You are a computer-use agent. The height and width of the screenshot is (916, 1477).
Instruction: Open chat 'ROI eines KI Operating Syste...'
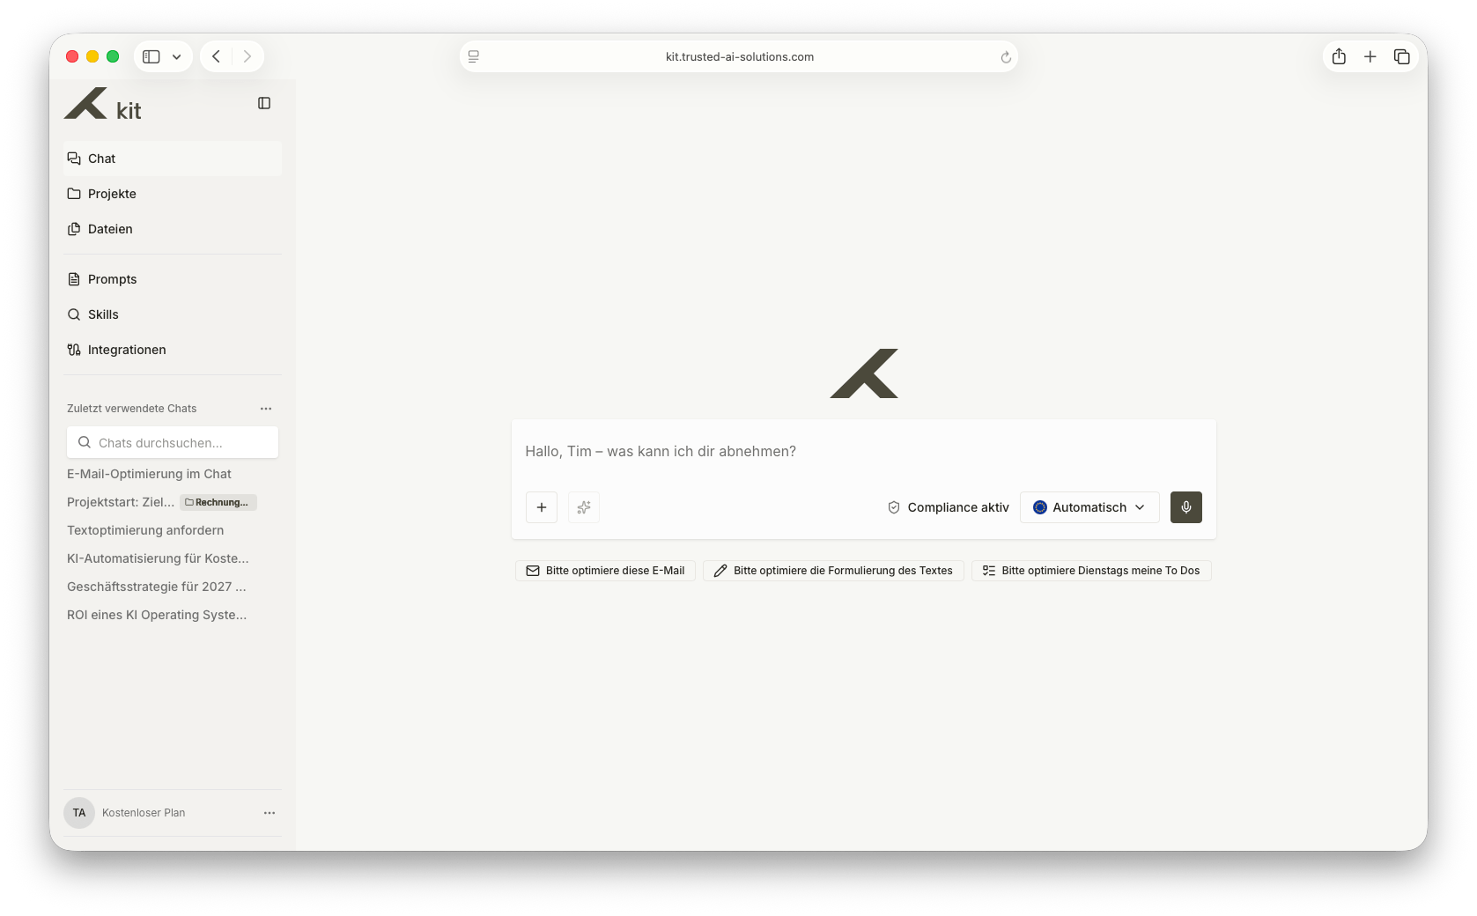coord(157,615)
